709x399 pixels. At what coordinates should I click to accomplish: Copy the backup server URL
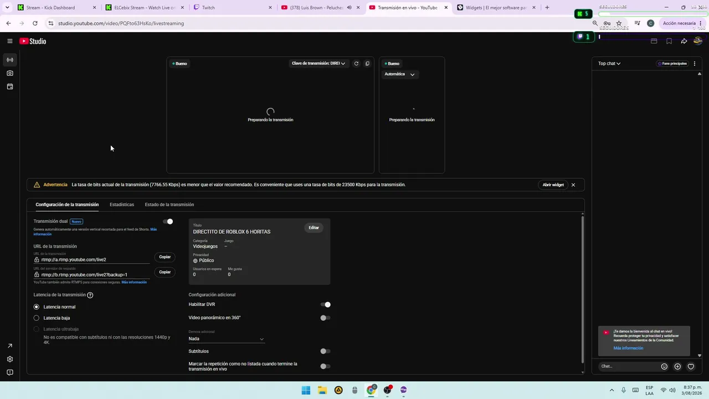point(165,272)
